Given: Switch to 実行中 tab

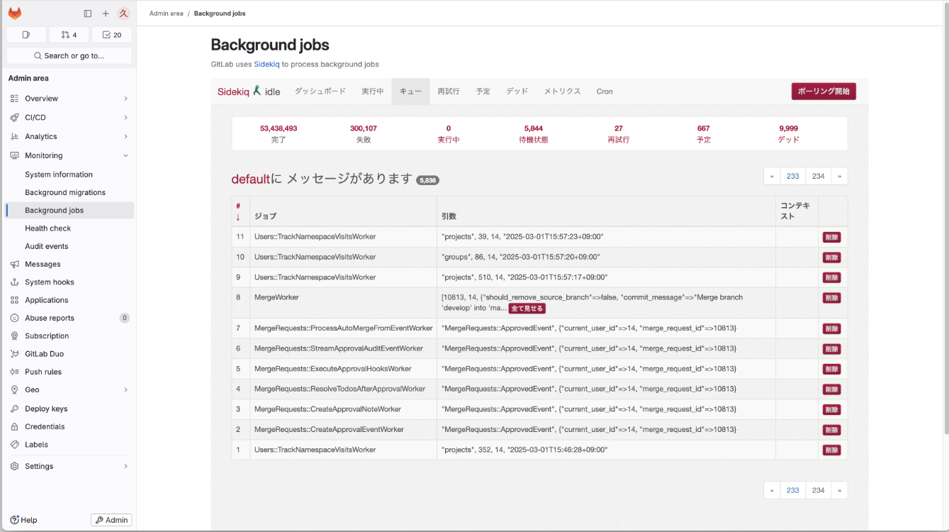Looking at the screenshot, I should coord(373,92).
